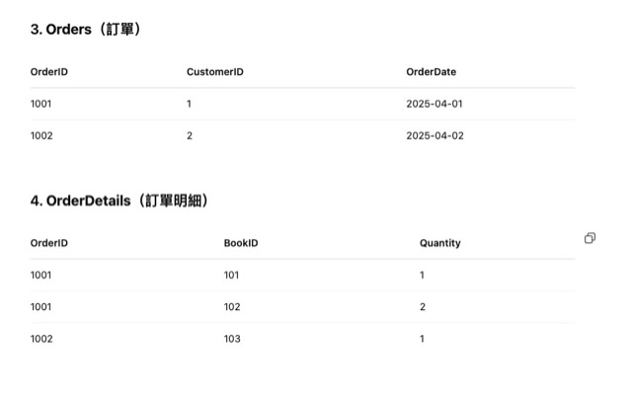This screenshot has height=397, width=632.
Task: Click OrderID 1002 in OrderDetails table
Action: pyautogui.click(x=41, y=339)
